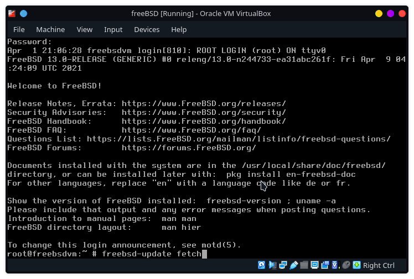Minimize the window with the yellow button
The height and width of the screenshot is (279, 414).
(x=379, y=13)
